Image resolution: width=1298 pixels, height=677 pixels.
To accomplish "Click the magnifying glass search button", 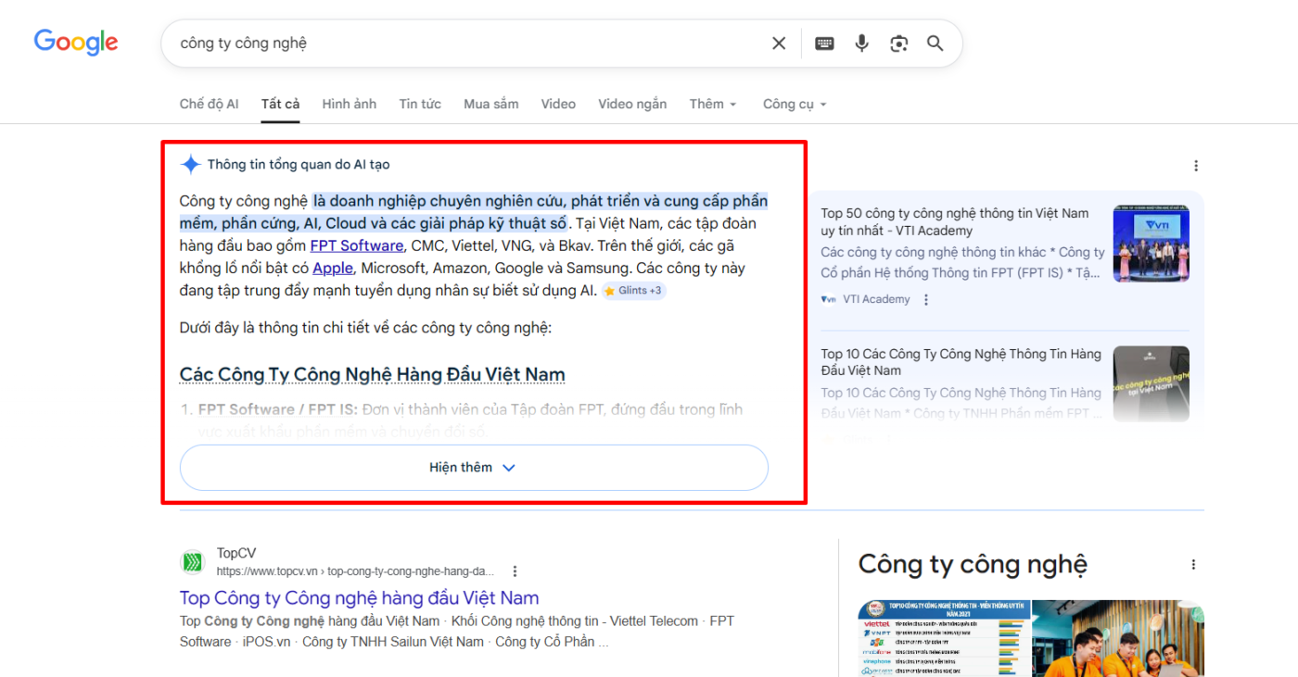I will pyautogui.click(x=935, y=44).
